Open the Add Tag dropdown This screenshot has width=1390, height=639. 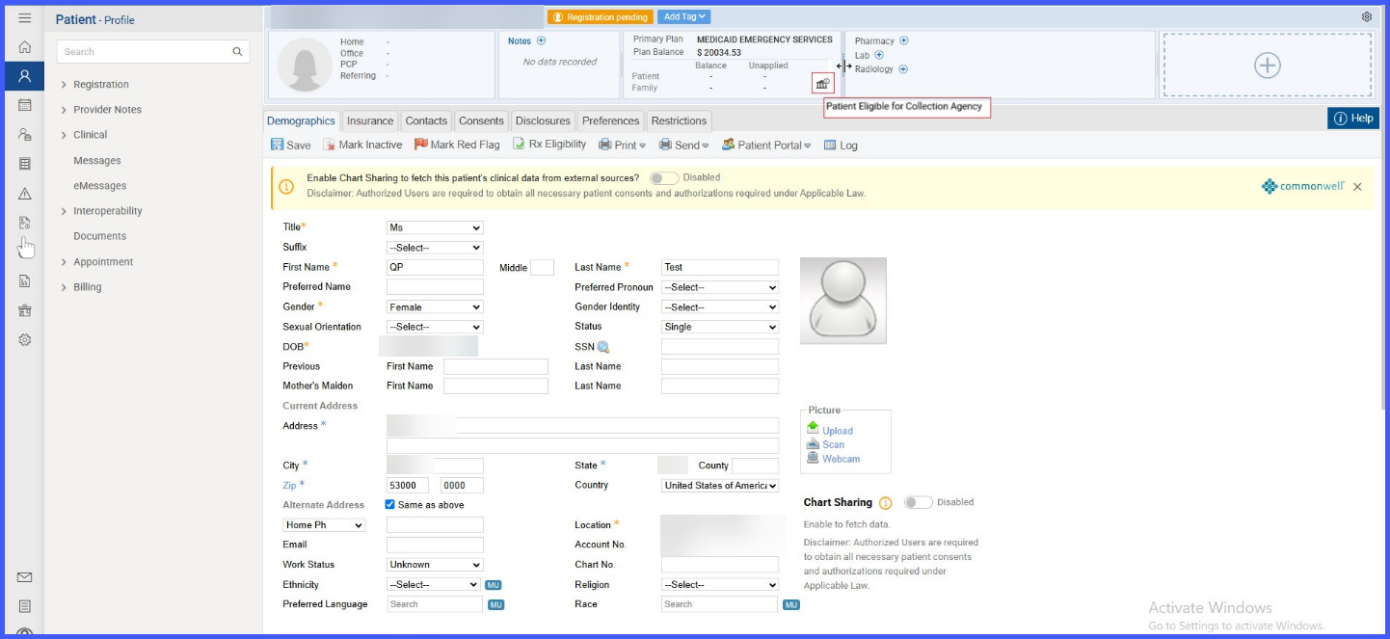point(685,16)
